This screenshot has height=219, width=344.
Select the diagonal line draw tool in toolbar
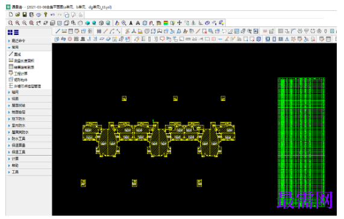58,31
